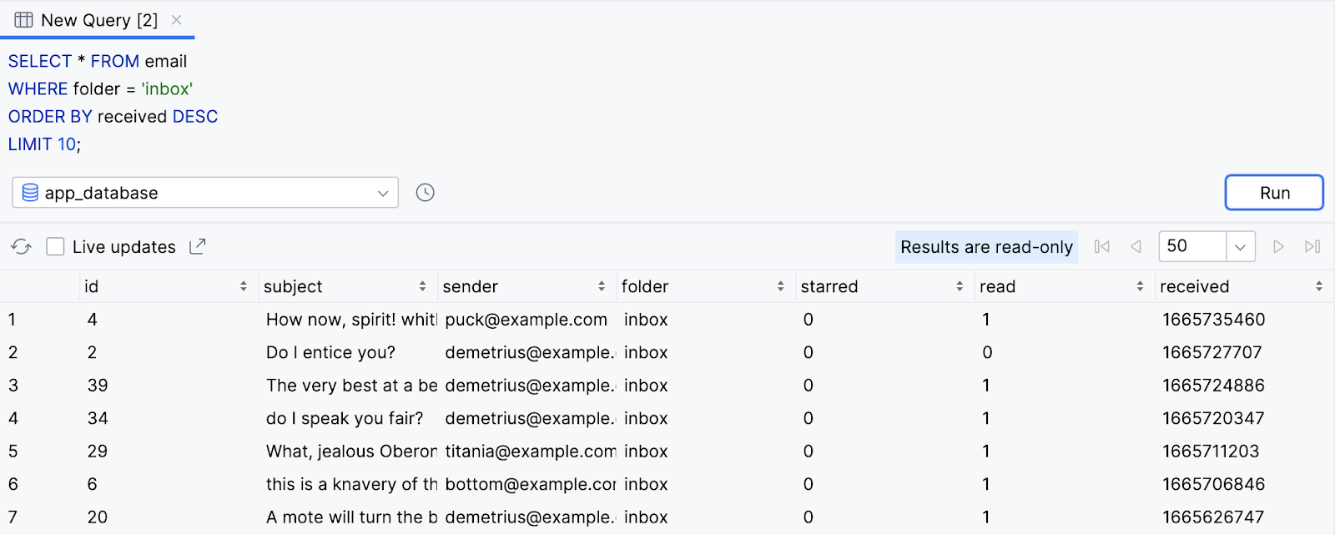The image size is (1335, 535).
Task: Go to previous results page
Action: (1136, 247)
